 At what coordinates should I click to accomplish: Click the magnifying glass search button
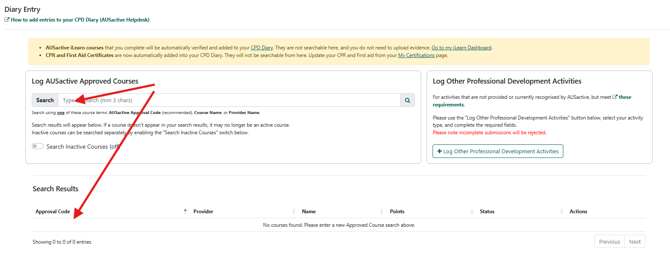[x=408, y=100]
